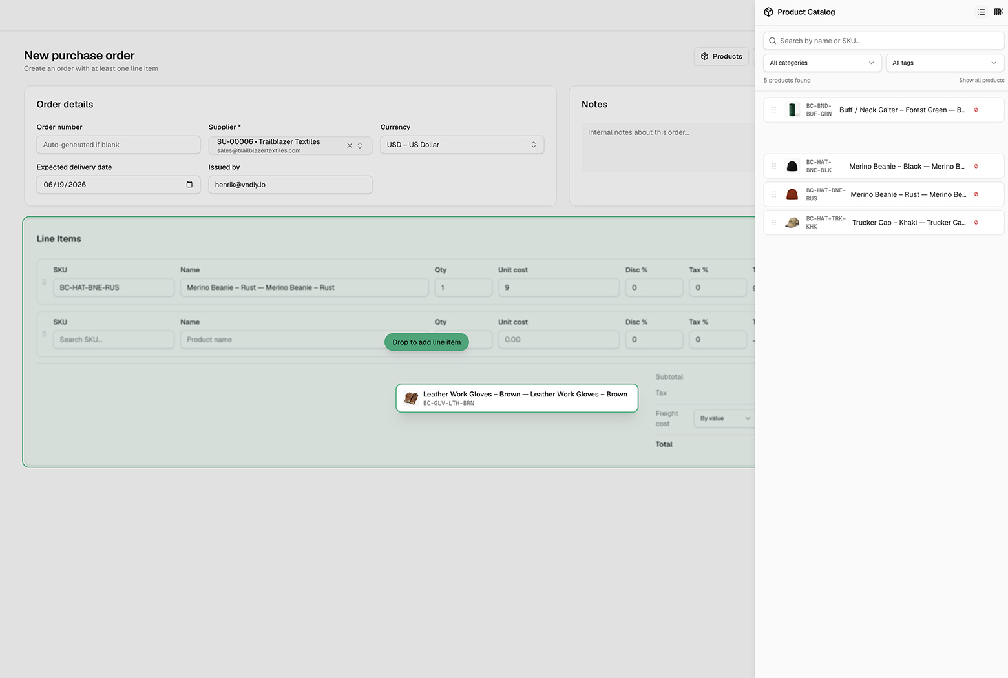
Task: Click the Unit cost field showing 9
Action: (559, 287)
